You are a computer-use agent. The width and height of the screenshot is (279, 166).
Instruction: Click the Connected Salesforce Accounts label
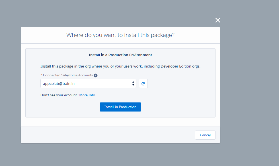68,75
